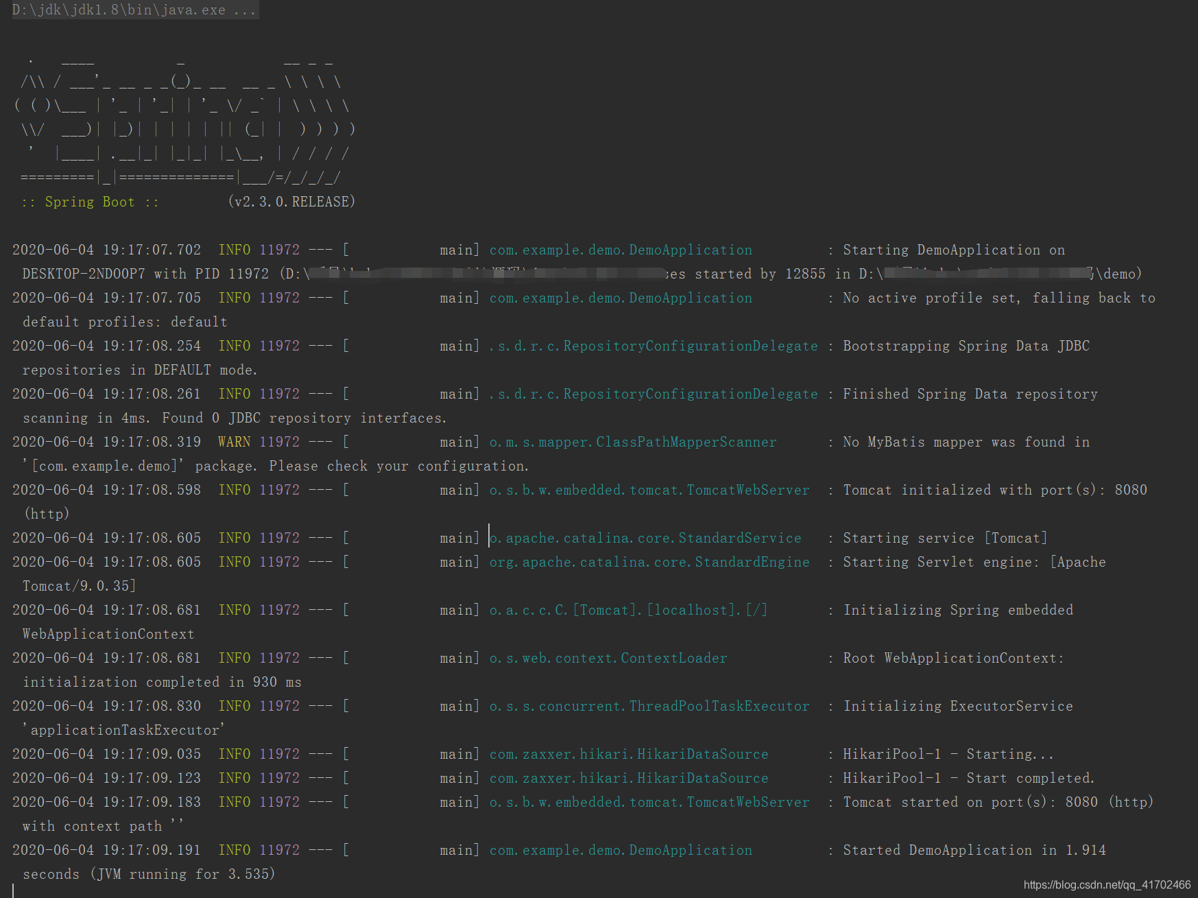Screen dimensions: 1198x898
Task: Click 'HikariPool-1 - Starting...' message
Action: [948, 754]
